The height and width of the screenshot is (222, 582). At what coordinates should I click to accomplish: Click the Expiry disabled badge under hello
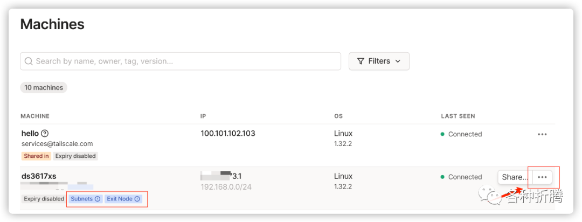click(75, 156)
